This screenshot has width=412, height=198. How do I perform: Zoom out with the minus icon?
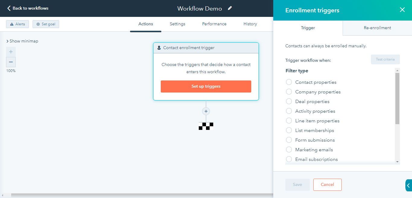click(x=11, y=62)
